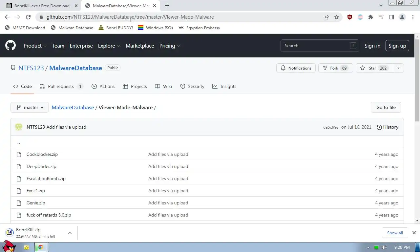Open MalwareDatabase repository title link
The image size is (420, 252).
tap(75, 68)
